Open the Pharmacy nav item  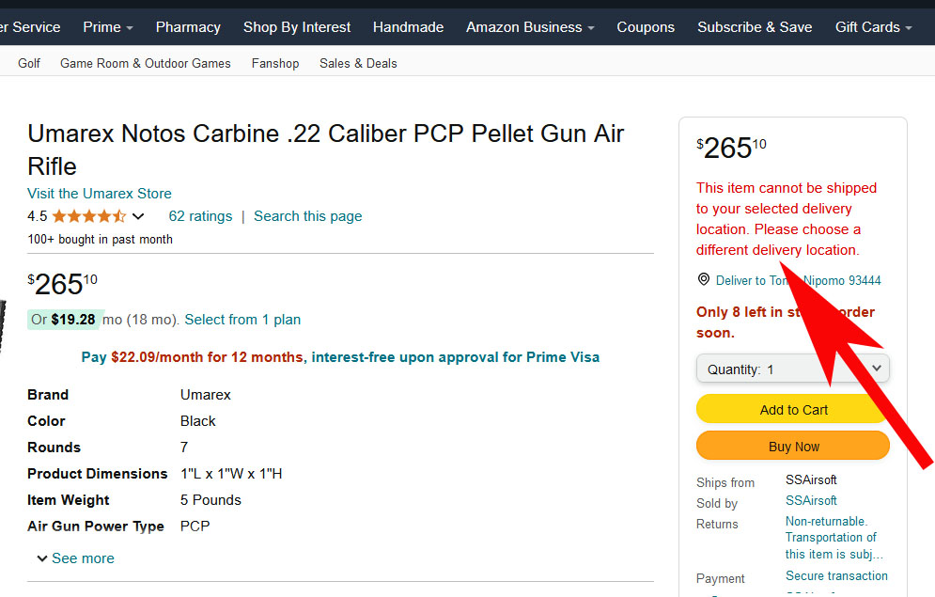tap(188, 27)
